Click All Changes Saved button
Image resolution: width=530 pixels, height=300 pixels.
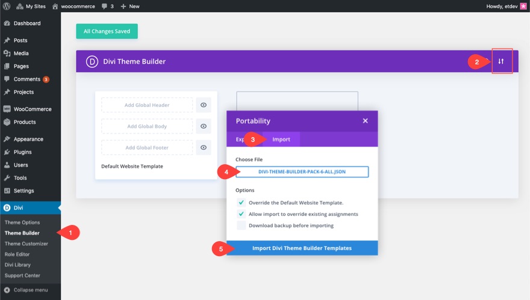[107, 31]
